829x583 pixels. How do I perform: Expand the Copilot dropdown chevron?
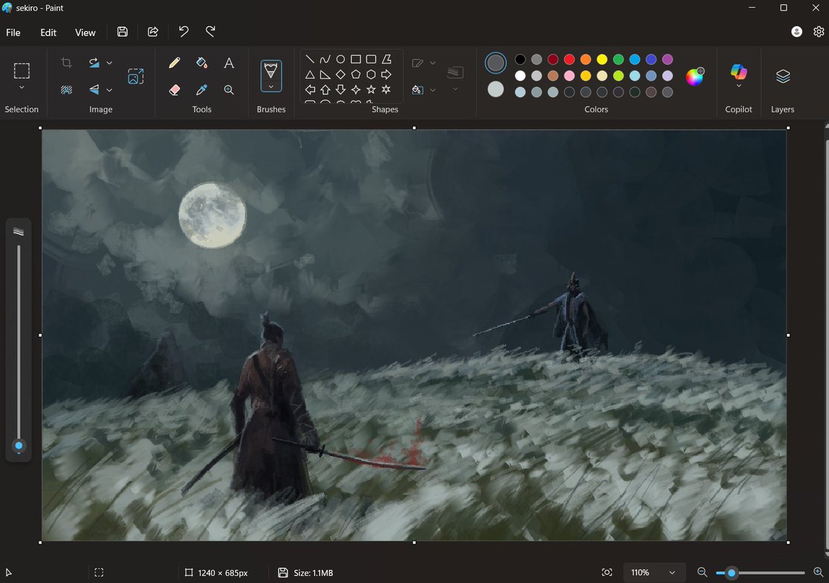click(739, 86)
